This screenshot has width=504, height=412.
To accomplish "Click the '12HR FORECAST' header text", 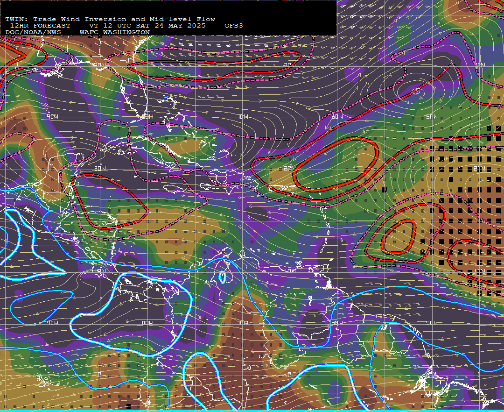I will tap(40, 26).
